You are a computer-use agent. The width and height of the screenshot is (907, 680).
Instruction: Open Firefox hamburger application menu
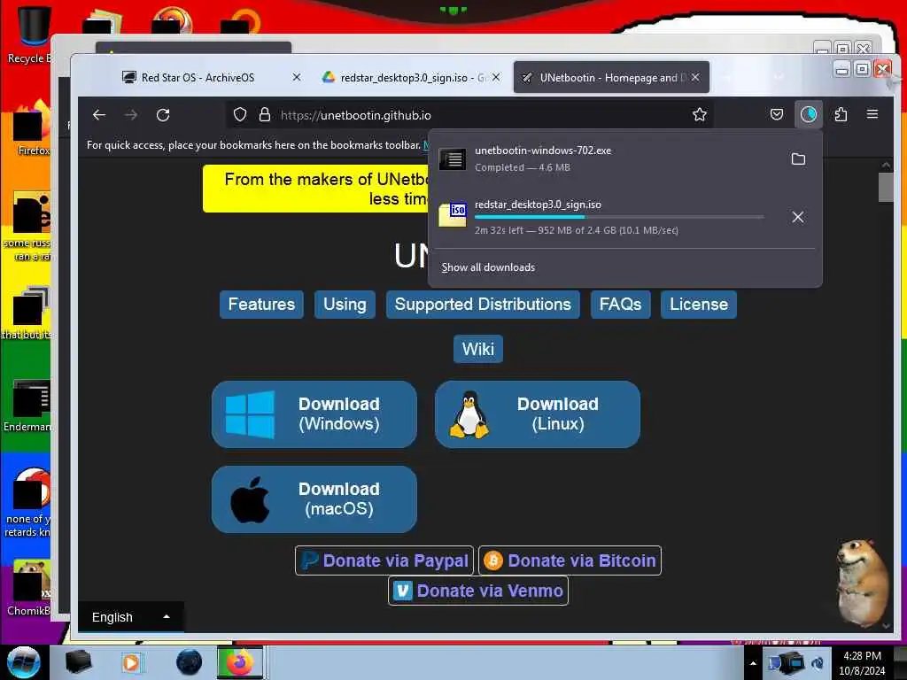872,114
